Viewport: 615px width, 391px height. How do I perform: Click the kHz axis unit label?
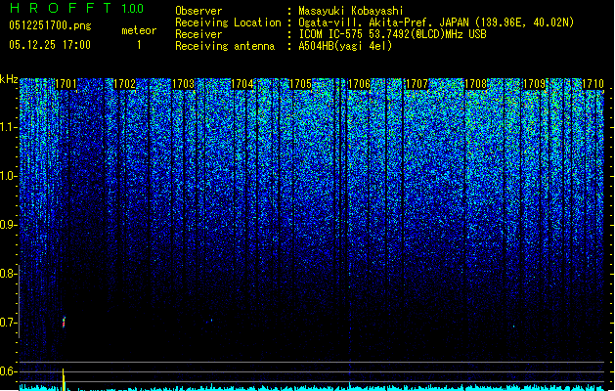[9, 79]
